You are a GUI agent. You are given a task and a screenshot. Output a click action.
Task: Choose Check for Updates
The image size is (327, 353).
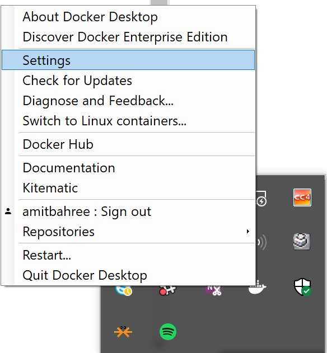(x=128, y=81)
